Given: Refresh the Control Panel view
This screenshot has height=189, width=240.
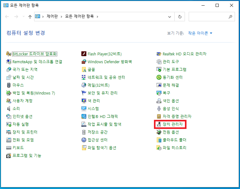Looking at the screenshot, I should (180, 17).
